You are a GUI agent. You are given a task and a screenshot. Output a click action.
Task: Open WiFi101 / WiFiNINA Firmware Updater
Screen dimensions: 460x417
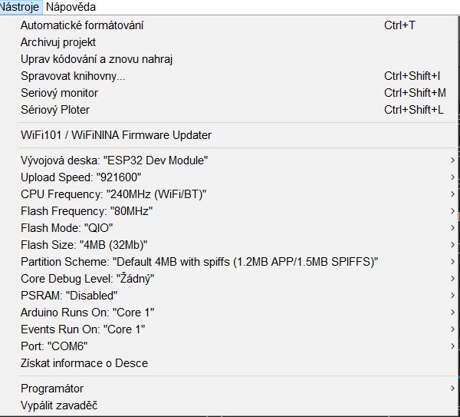116,135
